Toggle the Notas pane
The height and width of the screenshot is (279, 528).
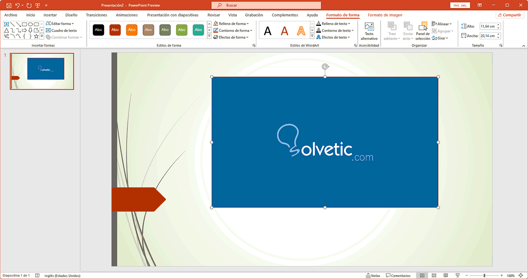(x=373, y=275)
